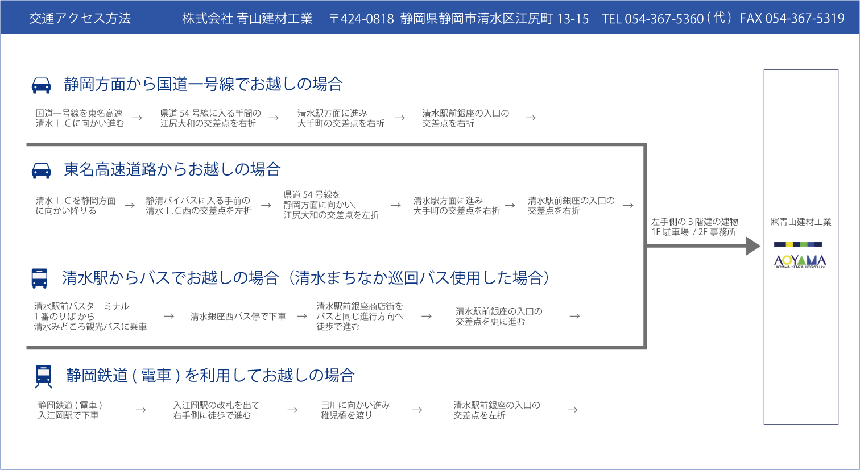Click the step 巴川に向かい進み稚児橋を渡り

tap(355, 410)
